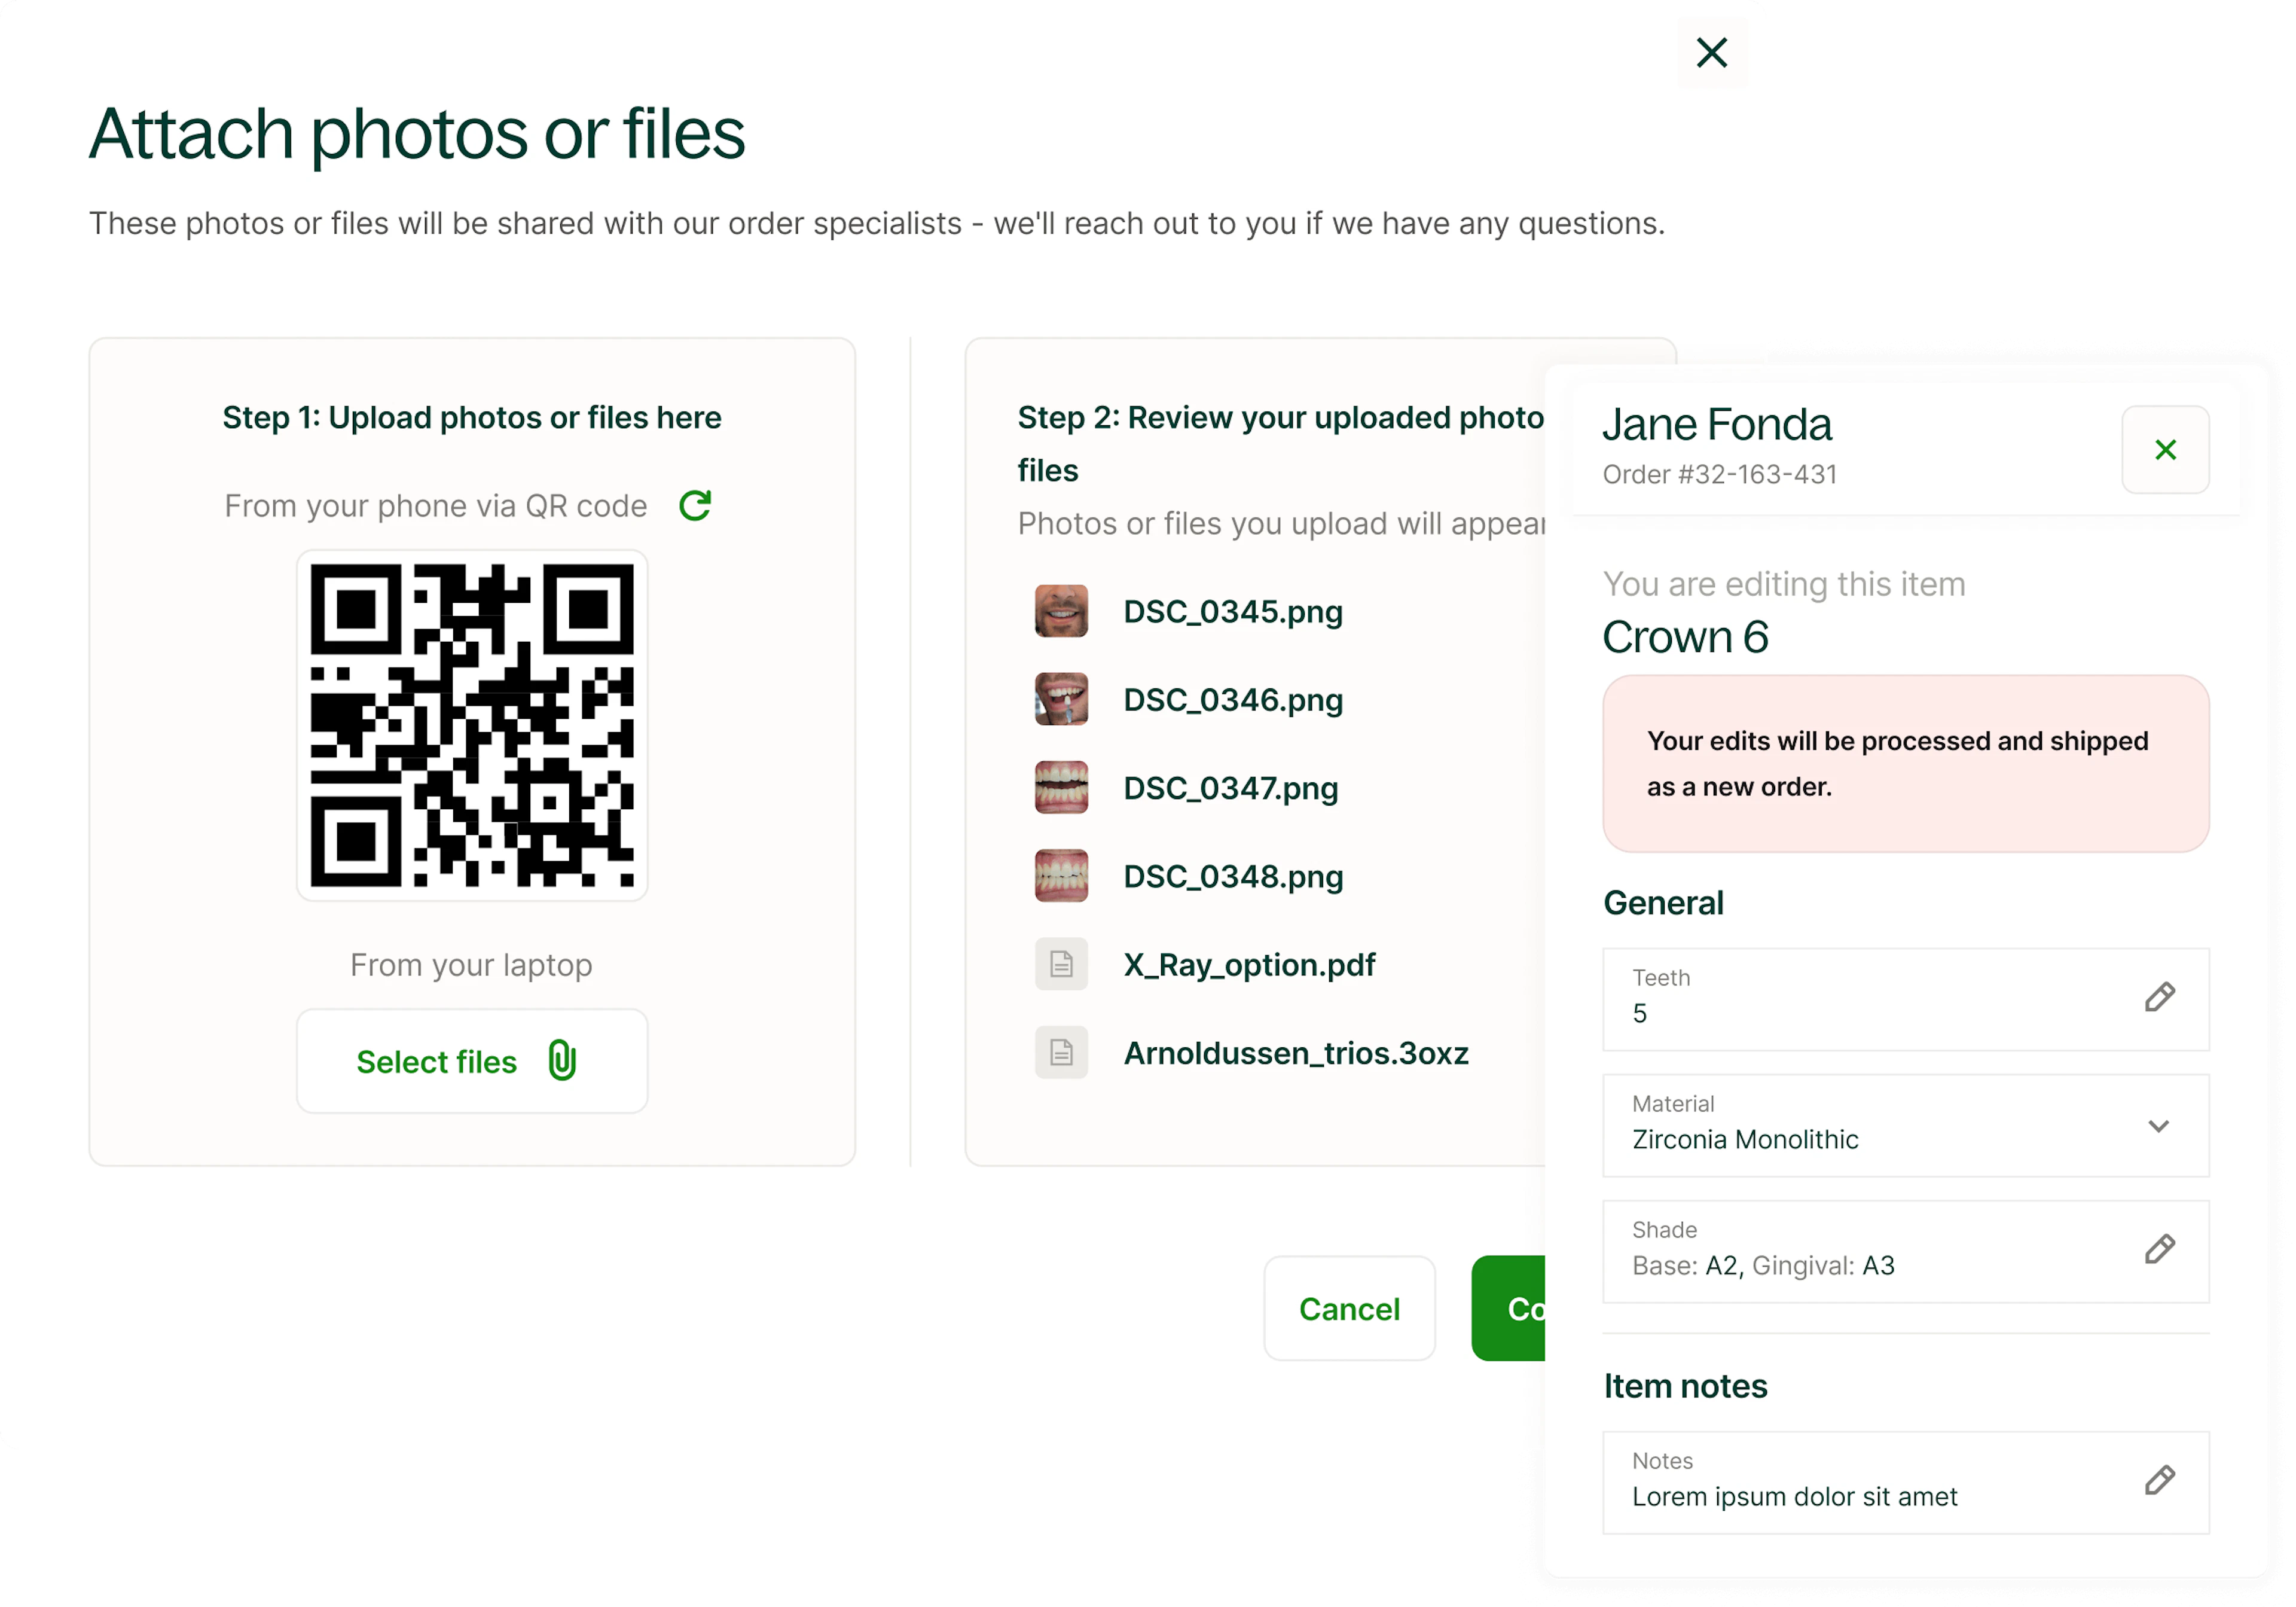
Task: Click the 'From your phone via QR code' label
Action: click(436, 506)
